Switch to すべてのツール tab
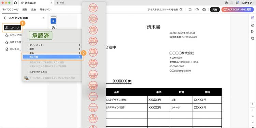The height and width of the screenshot is (128, 256). coord(10,10)
